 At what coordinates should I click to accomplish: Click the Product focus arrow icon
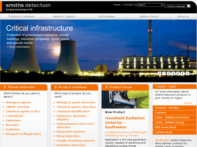tap(106, 87)
